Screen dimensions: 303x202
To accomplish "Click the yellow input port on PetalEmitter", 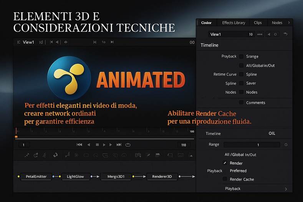I will click(18, 177).
